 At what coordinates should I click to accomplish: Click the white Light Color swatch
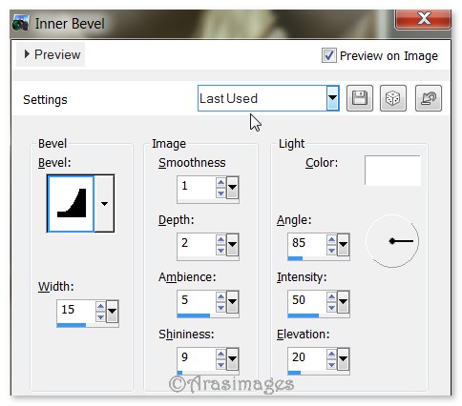click(x=392, y=171)
